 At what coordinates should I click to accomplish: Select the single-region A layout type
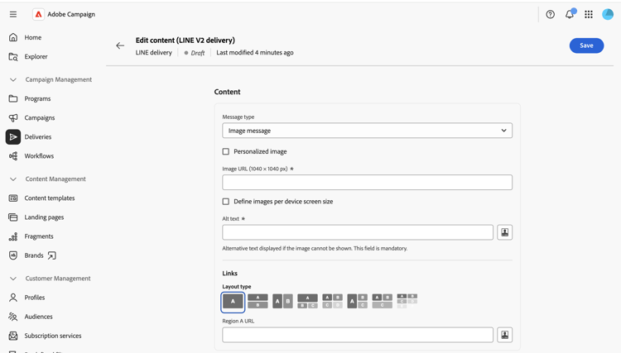tap(233, 301)
